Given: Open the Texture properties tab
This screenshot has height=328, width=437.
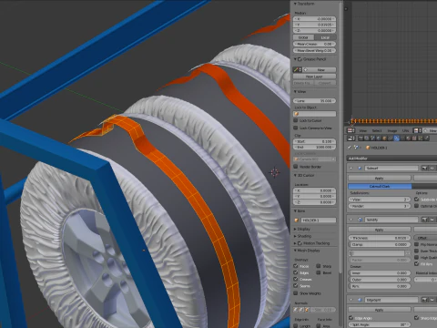Looking at the screenshot, I should pyautogui.click(x=414, y=138).
